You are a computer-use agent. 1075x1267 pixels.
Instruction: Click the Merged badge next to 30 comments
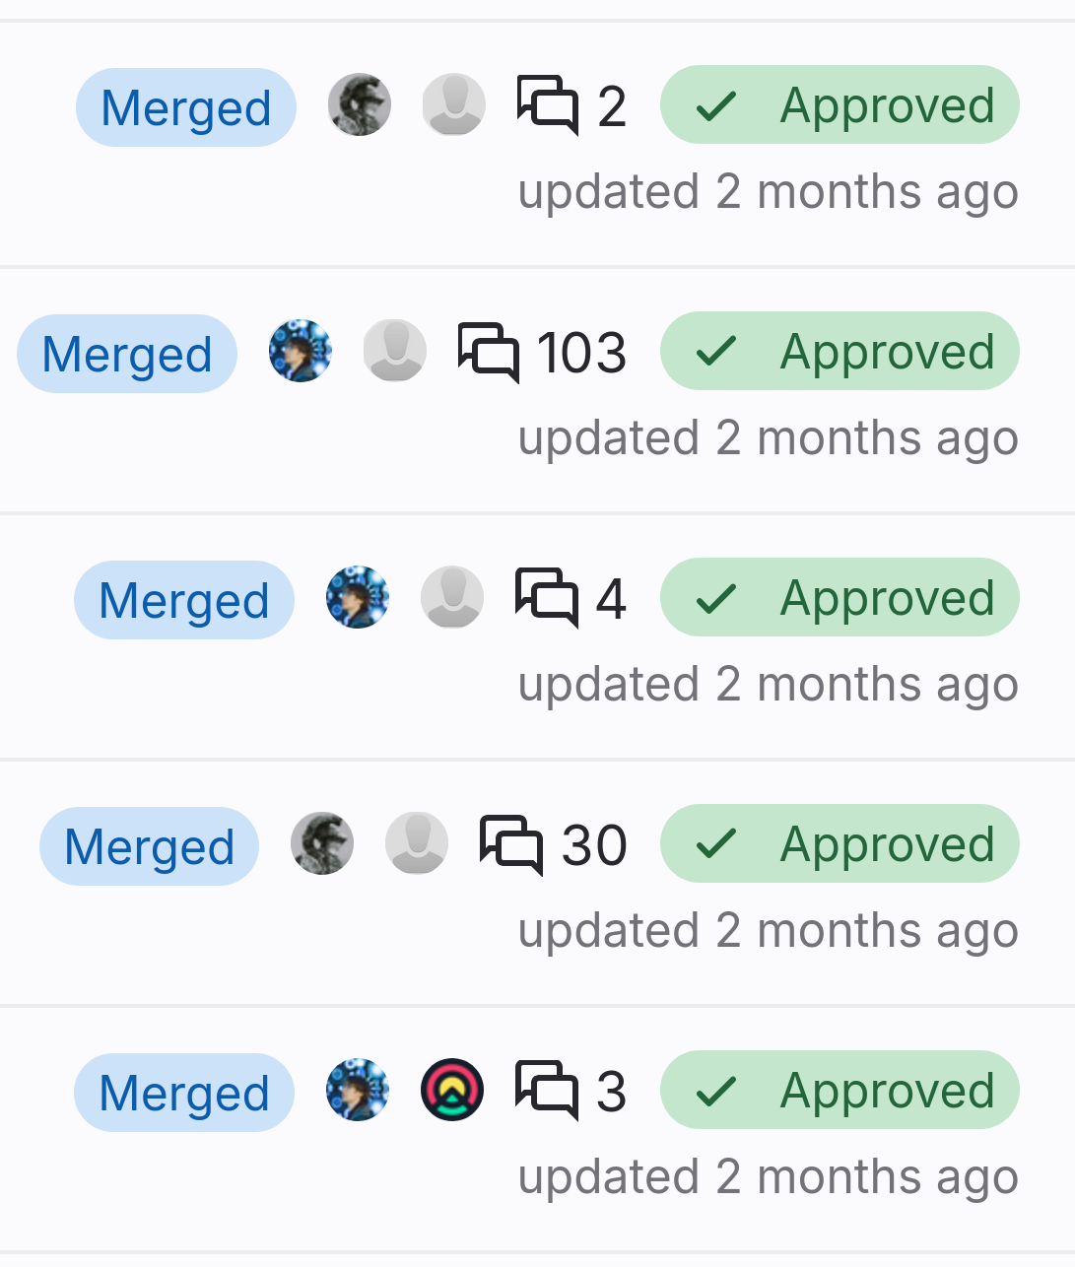point(149,846)
